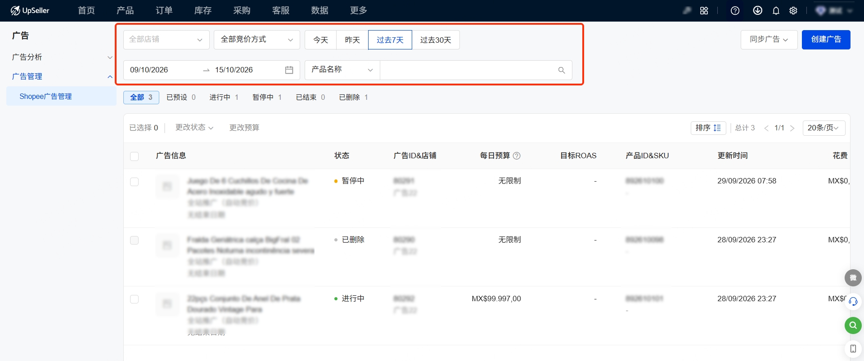Open the 产品名称 search type dropdown
864x361 pixels.
(342, 70)
